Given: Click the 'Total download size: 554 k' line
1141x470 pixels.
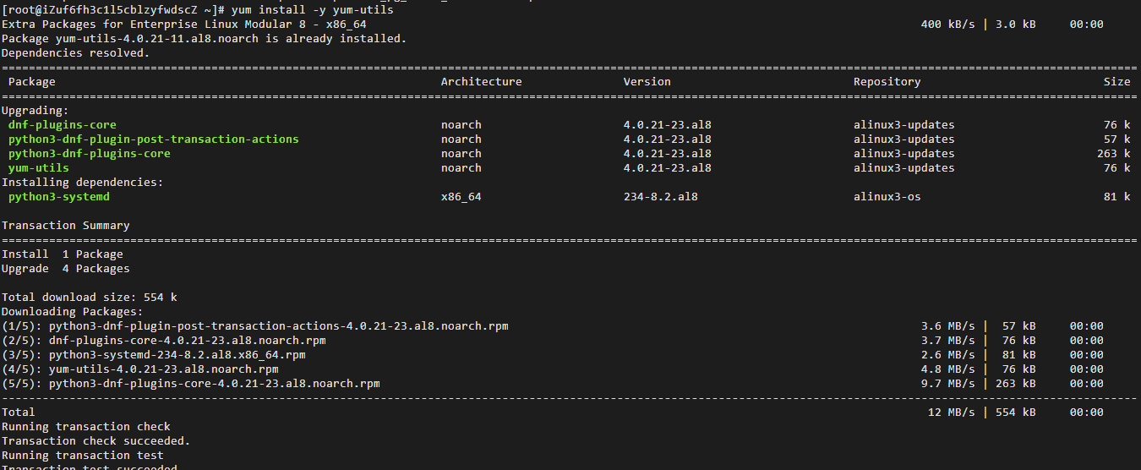Looking at the screenshot, I should tap(89, 298).
